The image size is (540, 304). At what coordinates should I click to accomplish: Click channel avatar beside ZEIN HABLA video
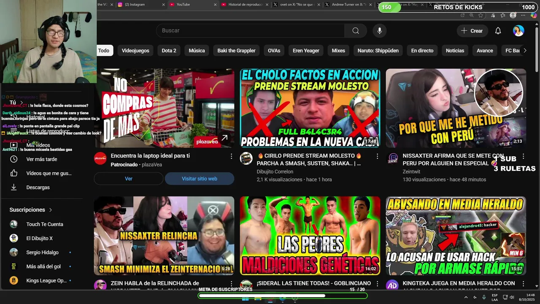100,285
